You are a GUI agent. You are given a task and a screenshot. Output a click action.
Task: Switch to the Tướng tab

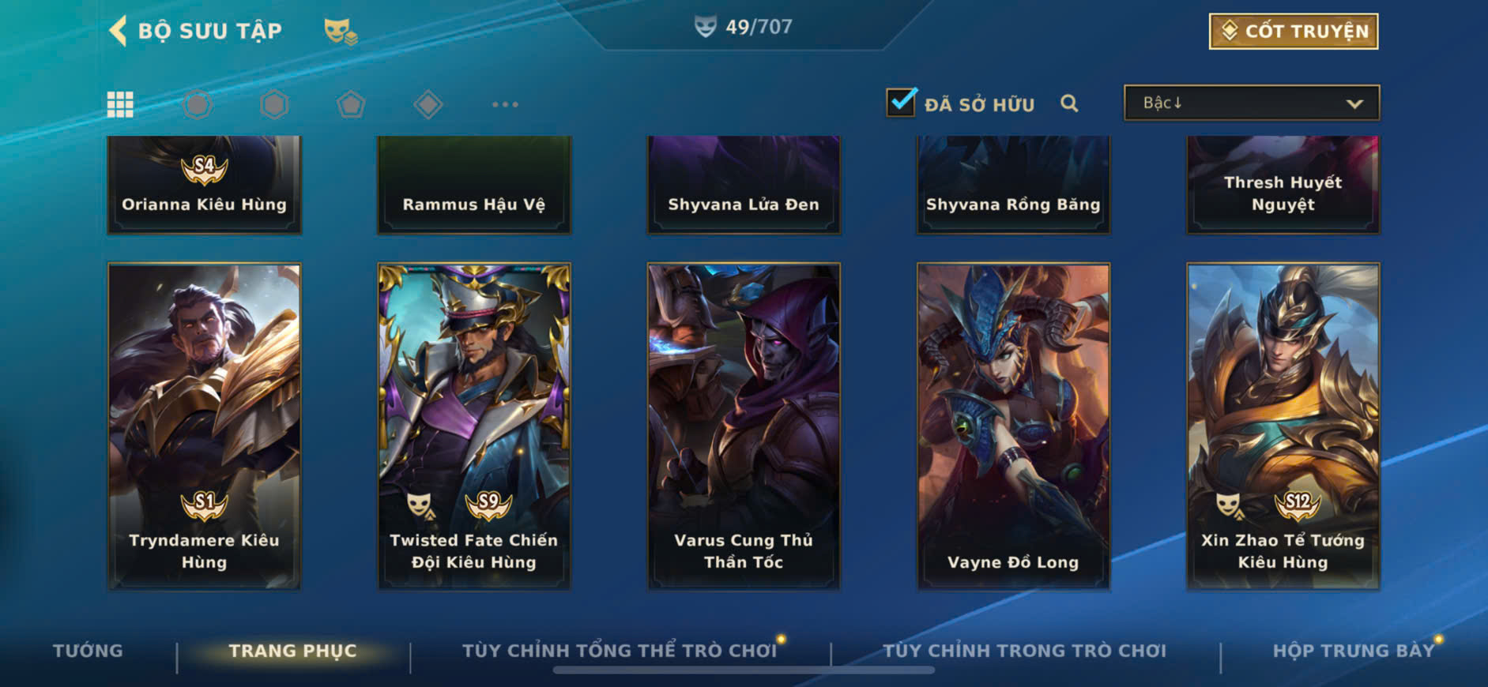point(88,651)
